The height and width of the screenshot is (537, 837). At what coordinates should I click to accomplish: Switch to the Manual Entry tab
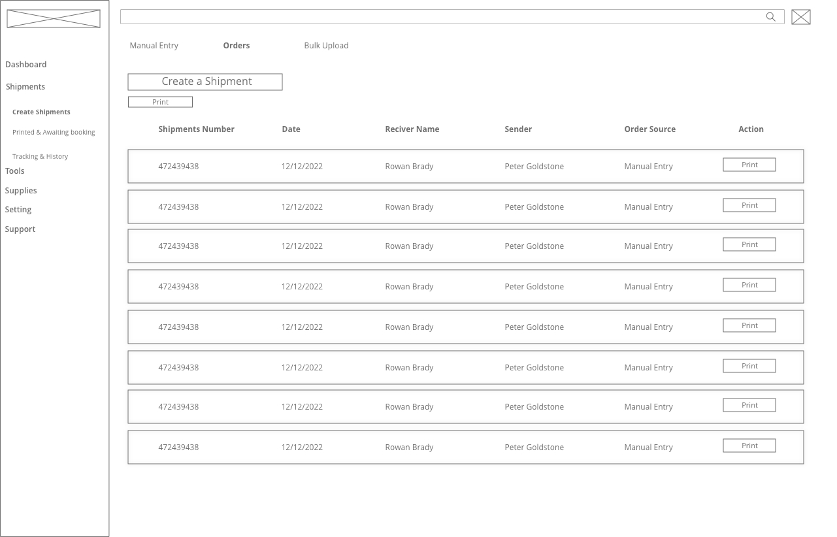pyautogui.click(x=154, y=46)
